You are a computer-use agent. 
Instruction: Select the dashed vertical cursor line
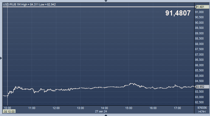click(x=7, y=56)
